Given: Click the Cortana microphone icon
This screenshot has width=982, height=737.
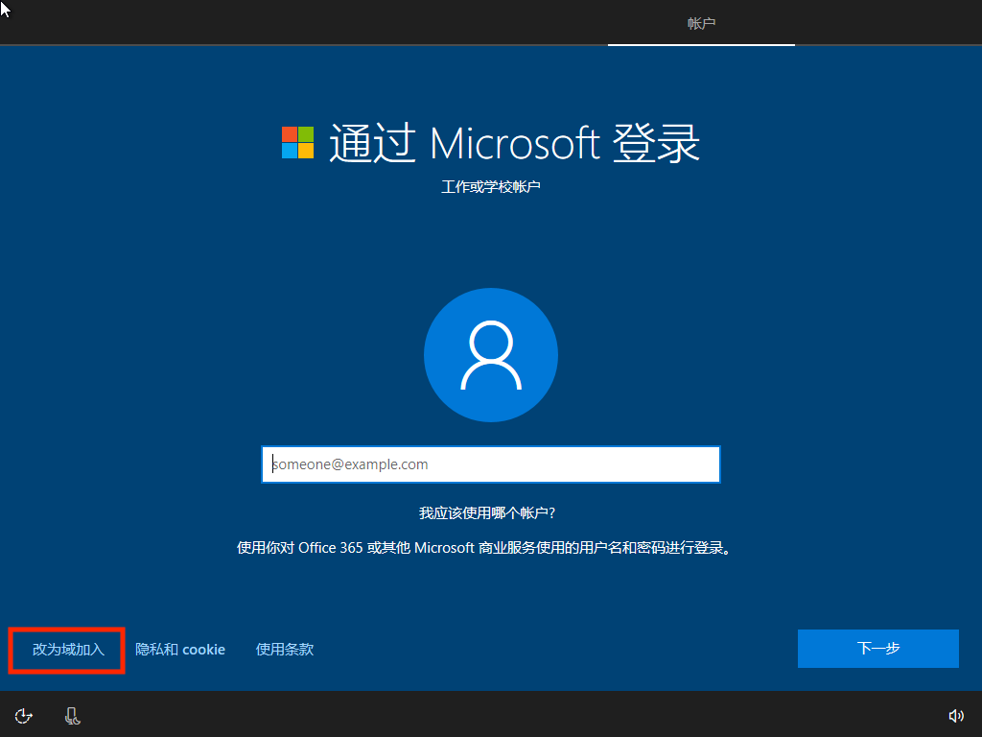Looking at the screenshot, I should pyautogui.click(x=72, y=716).
